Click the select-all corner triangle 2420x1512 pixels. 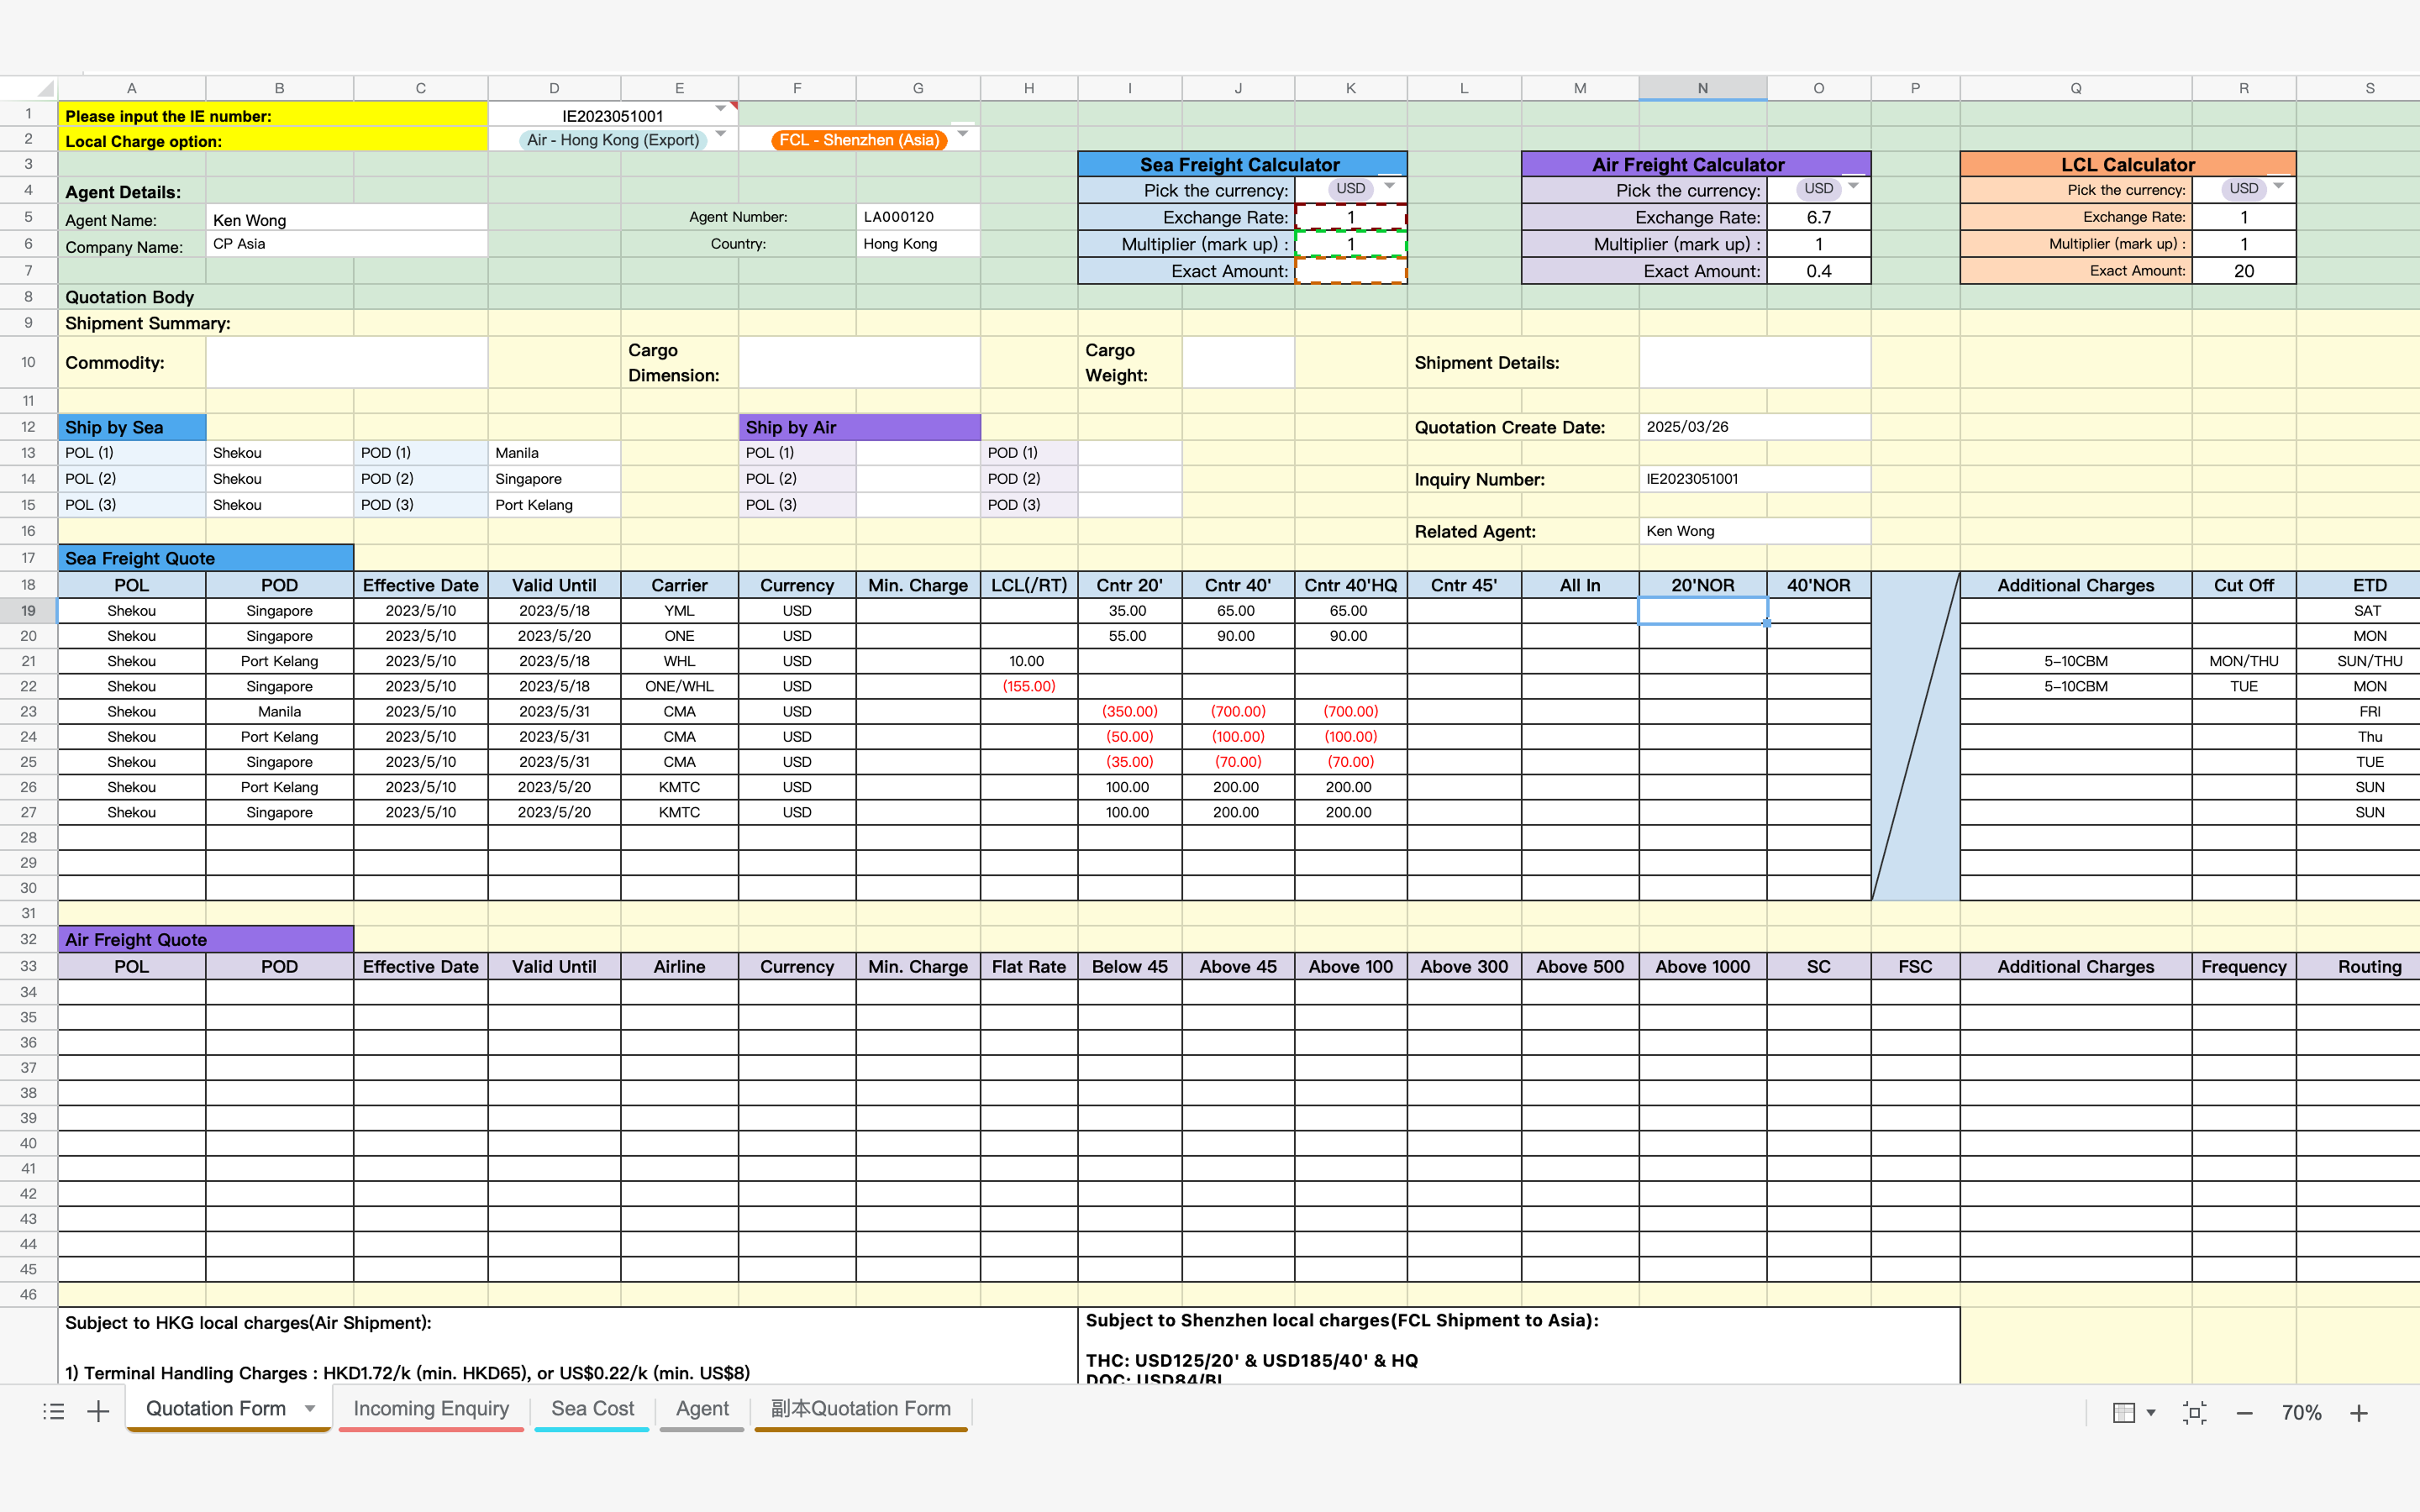[45, 88]
